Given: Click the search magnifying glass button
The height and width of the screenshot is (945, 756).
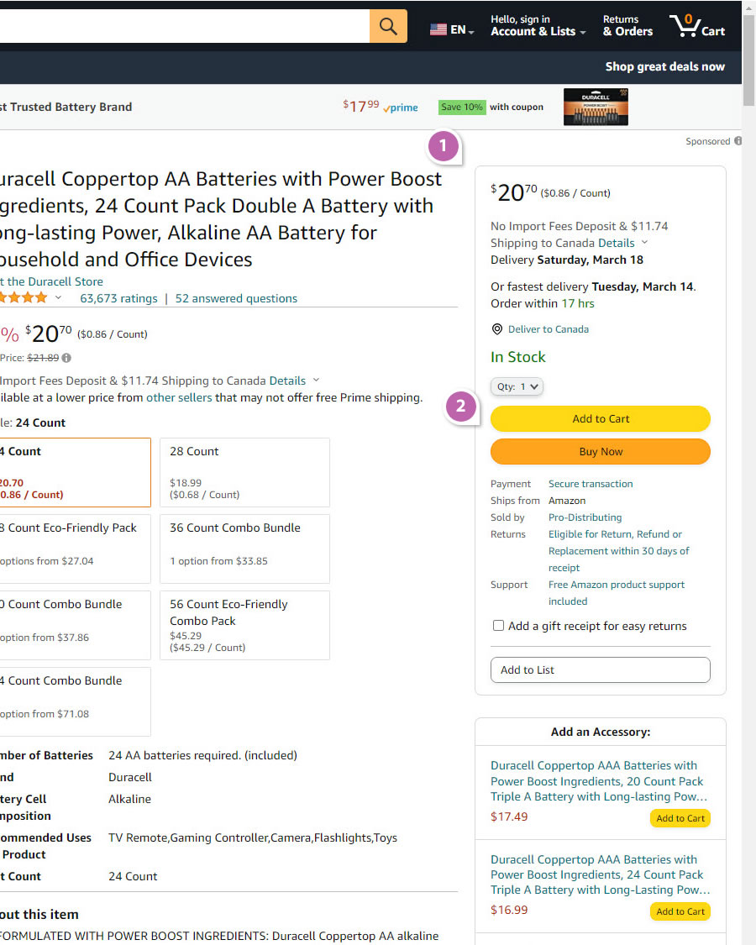Looking at the screenshot, I should coord(388,26).
